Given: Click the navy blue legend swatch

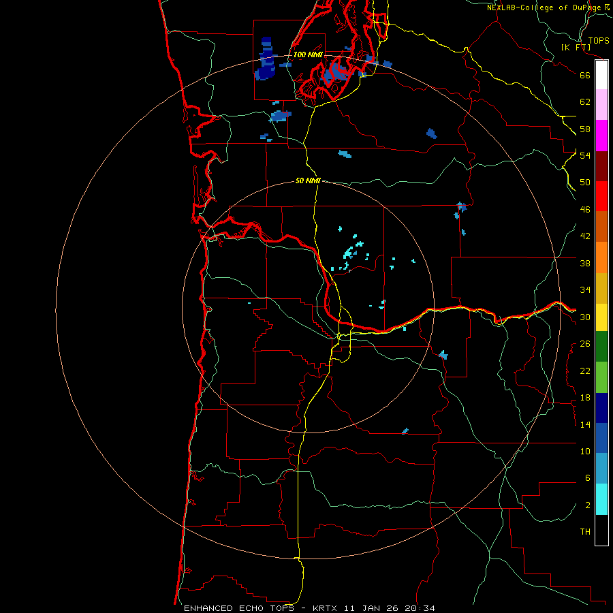Looking at the screenshot, I should (x=601, y=408).
